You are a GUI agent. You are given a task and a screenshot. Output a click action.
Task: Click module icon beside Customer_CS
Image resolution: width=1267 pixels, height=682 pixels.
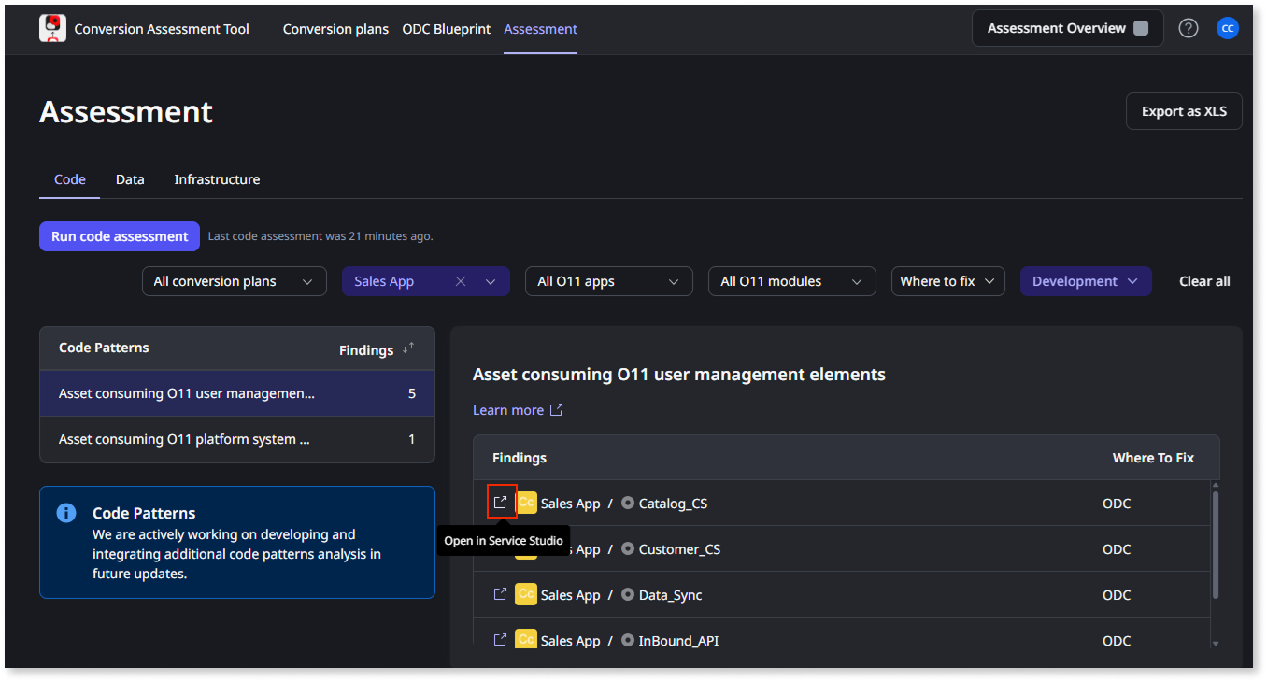(x=628, y=548)
